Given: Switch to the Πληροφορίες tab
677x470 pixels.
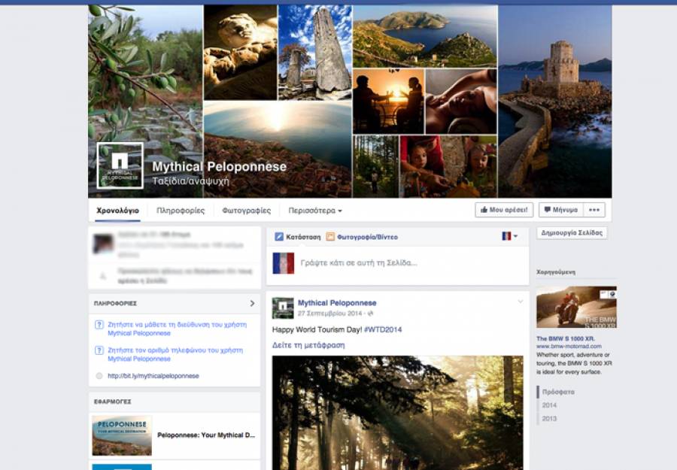Looking at the screenshot, I should coord(181,211).
